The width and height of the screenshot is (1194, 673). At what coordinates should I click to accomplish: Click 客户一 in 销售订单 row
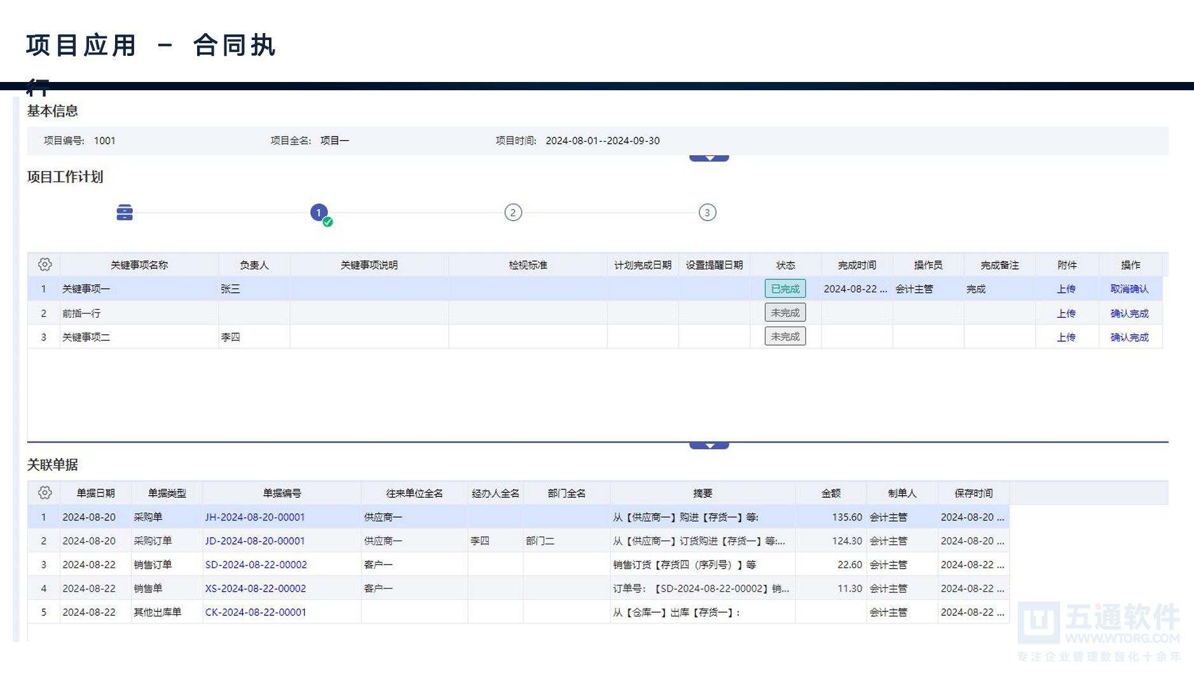coord(415,565)
